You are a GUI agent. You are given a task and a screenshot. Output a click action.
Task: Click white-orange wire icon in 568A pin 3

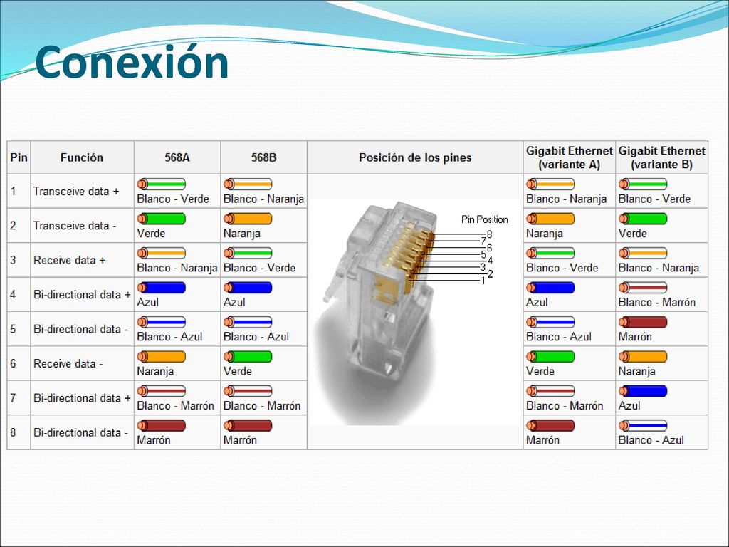click(x=162, y=253)
